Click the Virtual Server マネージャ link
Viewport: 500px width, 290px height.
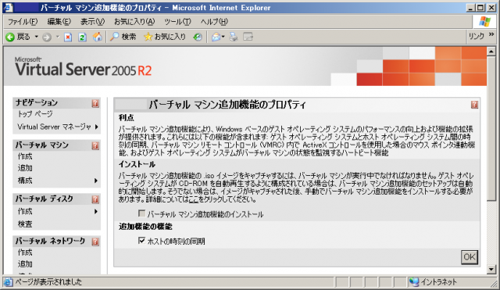(x=54, y=127)
